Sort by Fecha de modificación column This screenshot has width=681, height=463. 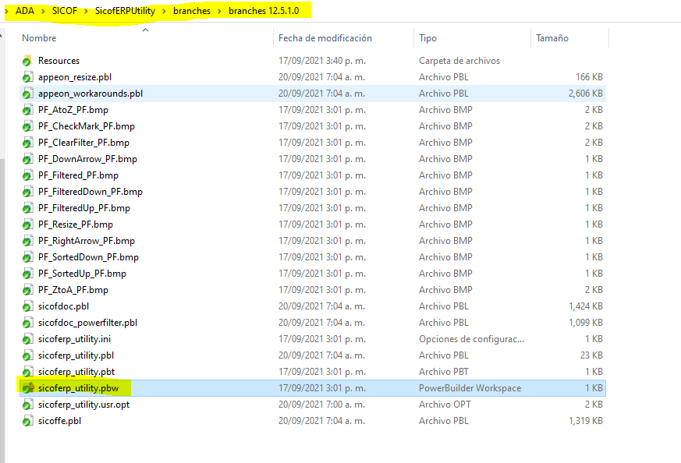click(x=325, y=38)
